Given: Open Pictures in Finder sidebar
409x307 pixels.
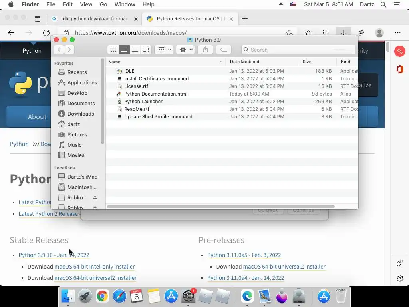Looking at the screenshot, I should tap(77, 134).
